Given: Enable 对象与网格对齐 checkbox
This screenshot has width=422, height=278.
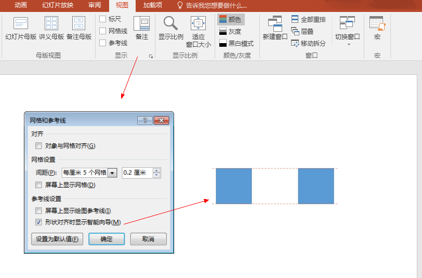Looking at the screenshot, I should pos(38,146).
